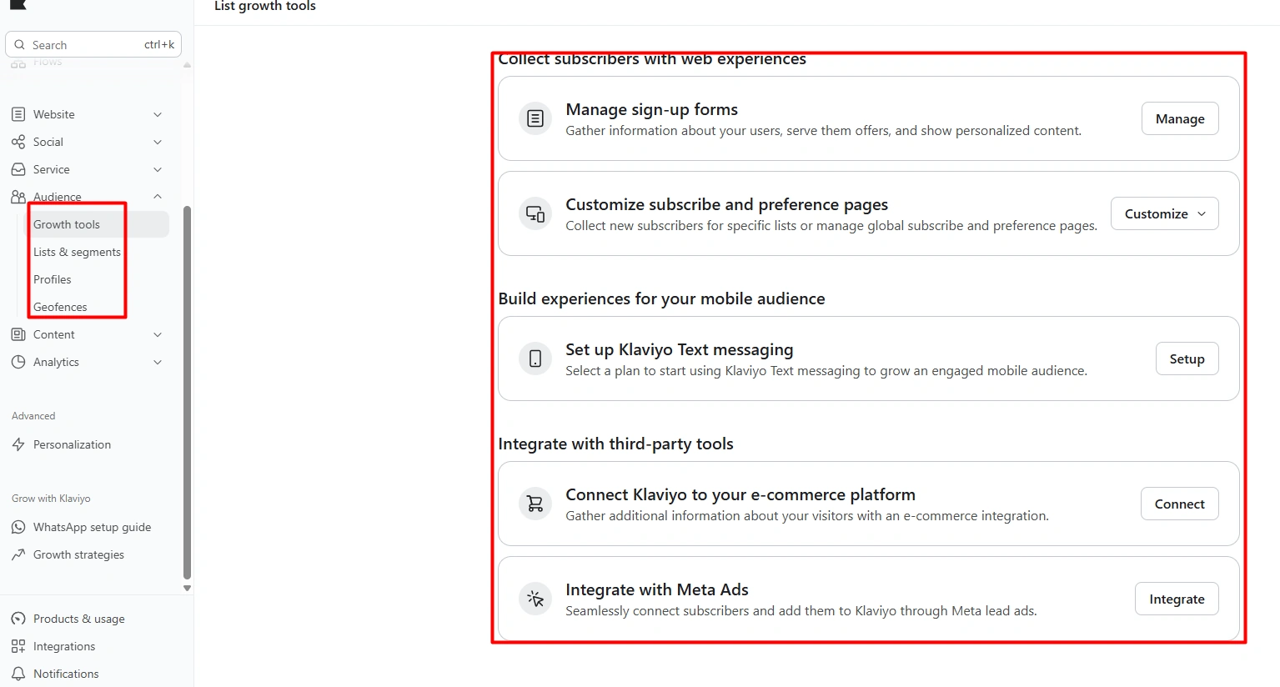Expand the Website menu chevron
The image size is (1280, 687).
pyautogui.click(x=158, y=114)
